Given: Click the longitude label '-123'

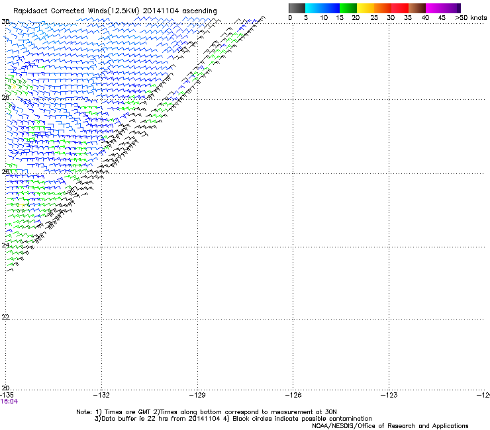Looking at the screenshot, I should (x=389, y=395).
